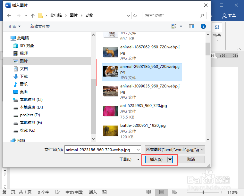Close the 插入图片 dialog
244x196 pixels.
coord(206,5)
